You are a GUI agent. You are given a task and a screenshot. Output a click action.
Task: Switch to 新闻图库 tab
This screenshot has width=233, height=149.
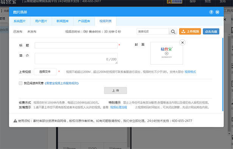(x=63, y=21)
